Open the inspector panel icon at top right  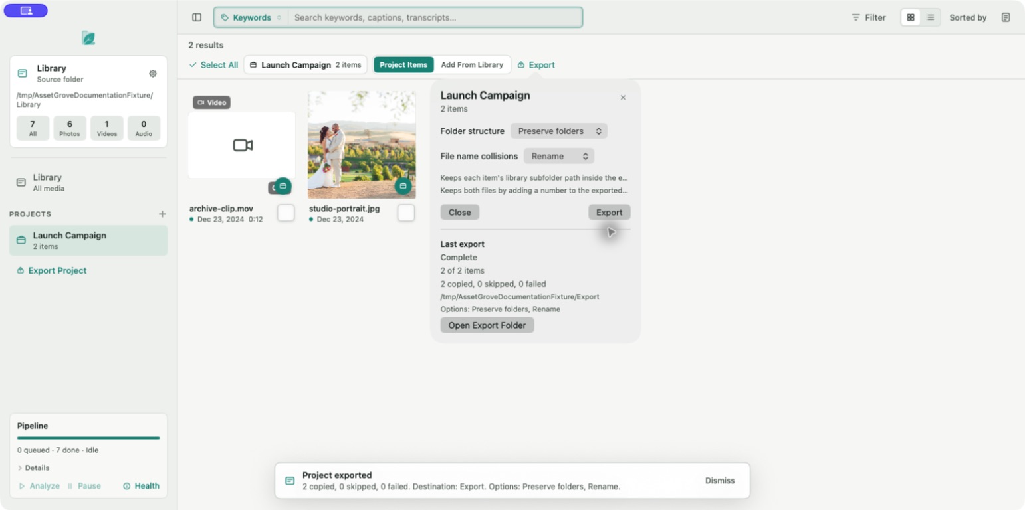tap(1006, 17)
